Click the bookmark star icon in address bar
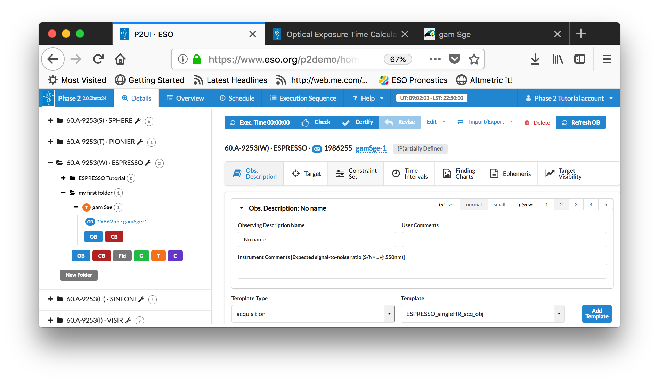 pyautogui.click(x=474, y=59)
